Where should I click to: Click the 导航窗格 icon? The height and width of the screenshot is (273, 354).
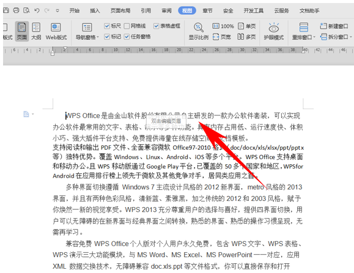(x=87, y=27)
